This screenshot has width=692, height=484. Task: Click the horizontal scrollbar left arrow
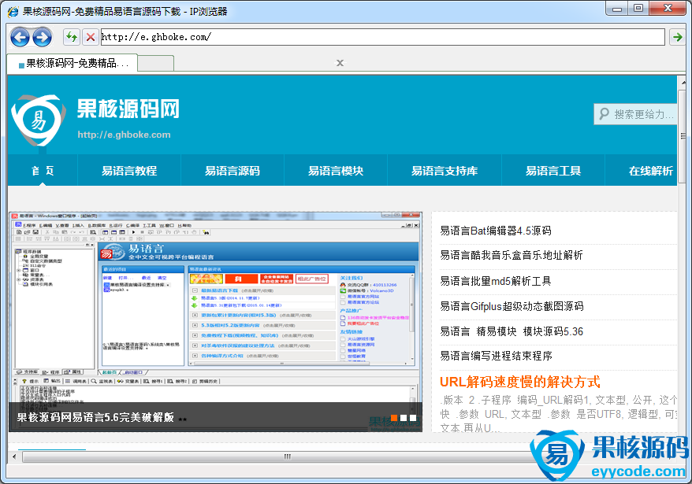[x=14, y=456]
